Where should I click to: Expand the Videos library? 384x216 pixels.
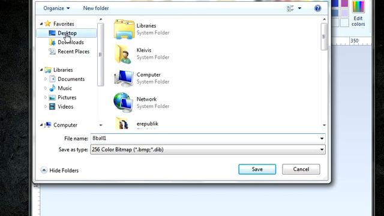[x=46, y=107]
